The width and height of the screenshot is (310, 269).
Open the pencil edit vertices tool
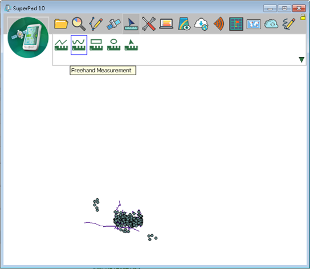[96, 24]
